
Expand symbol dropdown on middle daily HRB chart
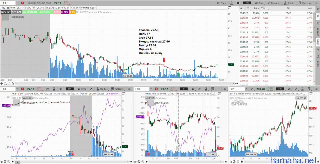point(151,89)
